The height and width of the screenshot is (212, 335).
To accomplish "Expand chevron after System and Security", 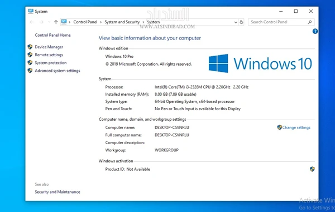I will pos(143,22).
